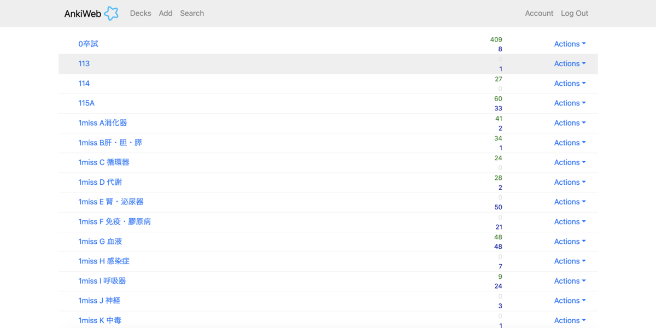Screen dimensions: 656x328
Task: Open Actions menu for 1miss I 呼吸器
Action: (570, 281)
